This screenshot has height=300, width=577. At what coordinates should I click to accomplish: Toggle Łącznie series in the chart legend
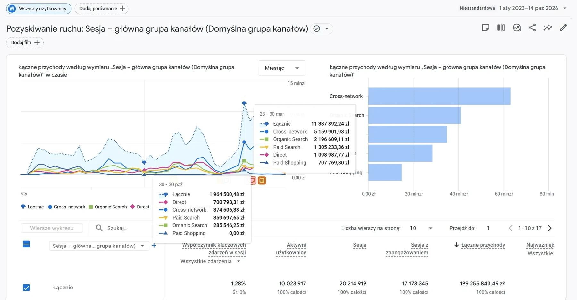32,207
